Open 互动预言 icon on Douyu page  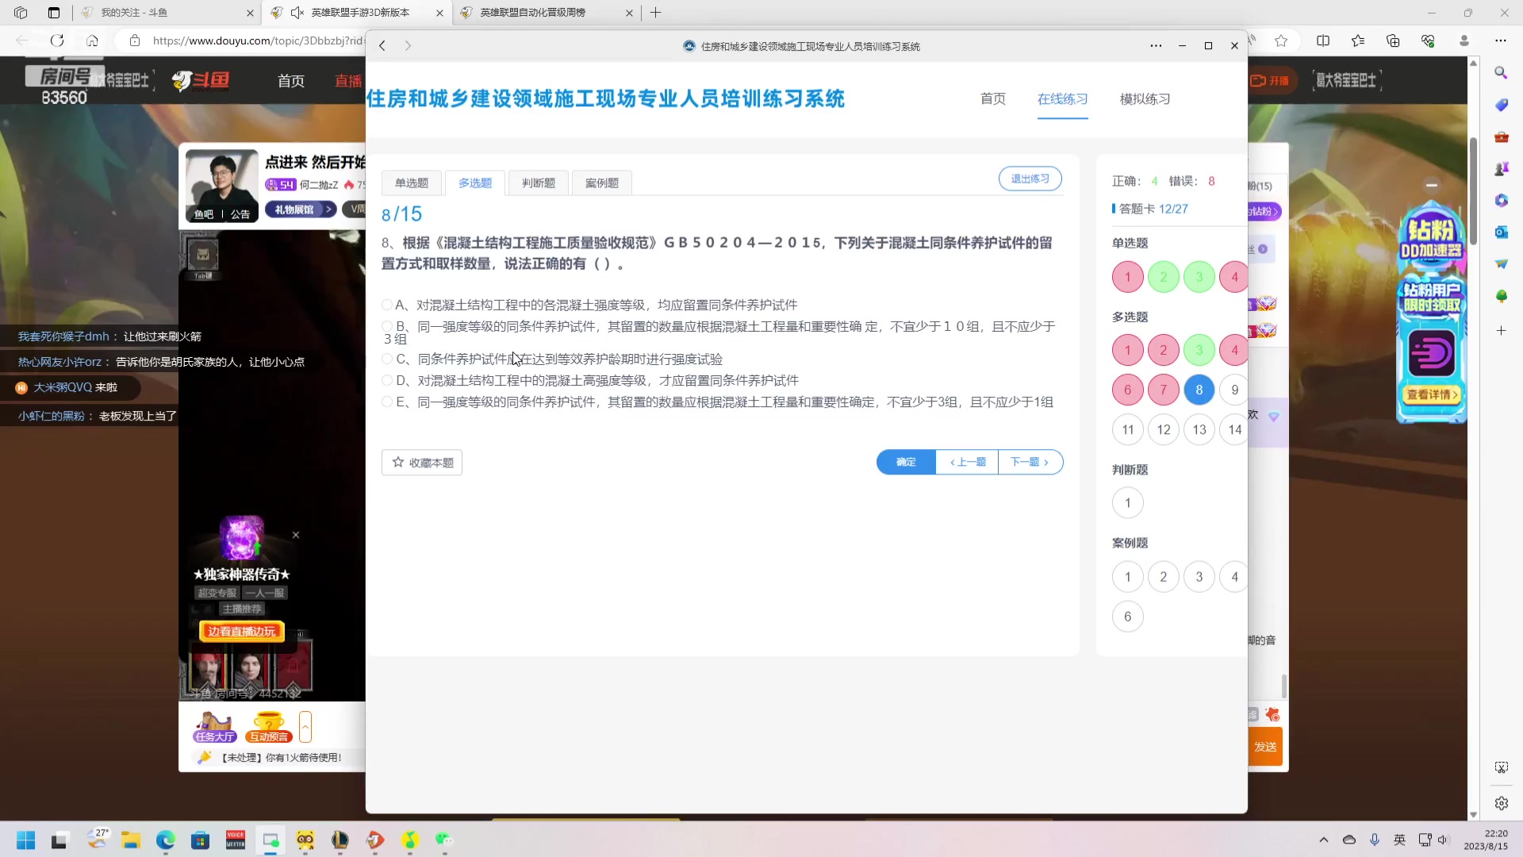(x=269, y=727)
